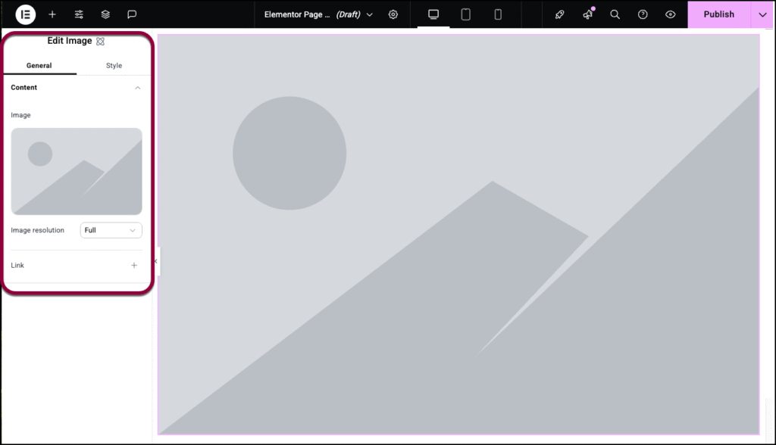
Task: Open the notes comment icon
Action: click(x=132, y=14)
